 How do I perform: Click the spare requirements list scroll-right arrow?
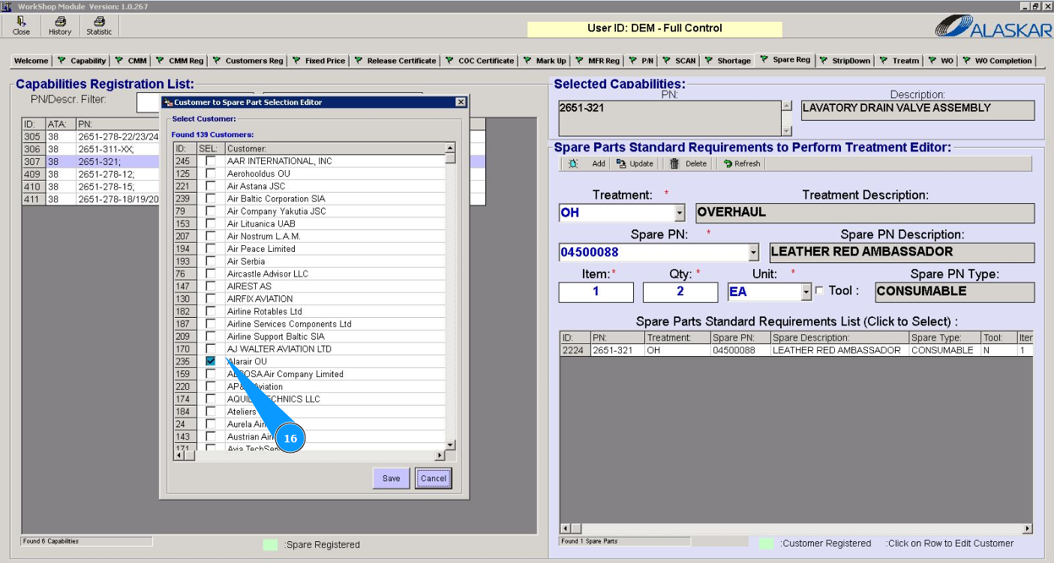[1028, 529]
